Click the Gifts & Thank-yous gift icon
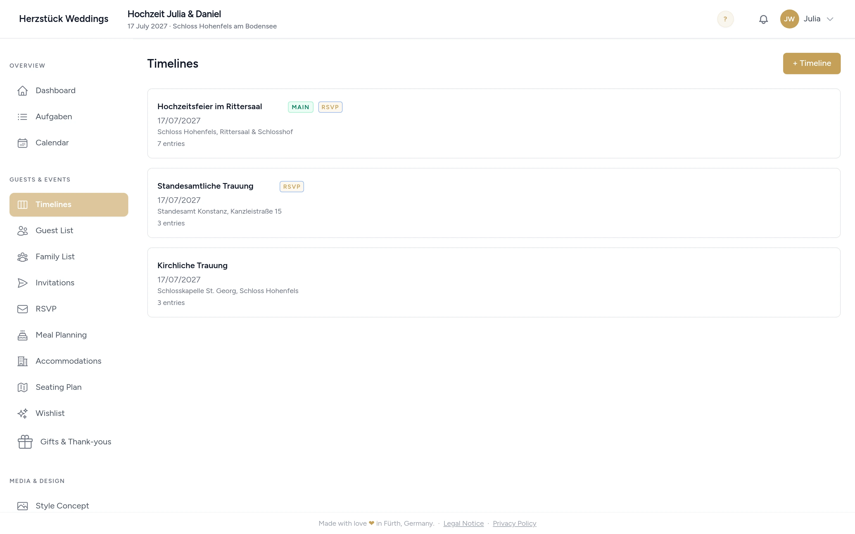 coord(25,442)
